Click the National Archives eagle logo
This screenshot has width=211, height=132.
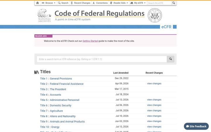click(x=44, y=15)
